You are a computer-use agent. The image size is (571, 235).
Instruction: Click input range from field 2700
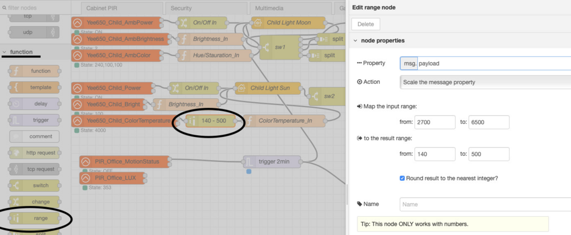(435, 122)
